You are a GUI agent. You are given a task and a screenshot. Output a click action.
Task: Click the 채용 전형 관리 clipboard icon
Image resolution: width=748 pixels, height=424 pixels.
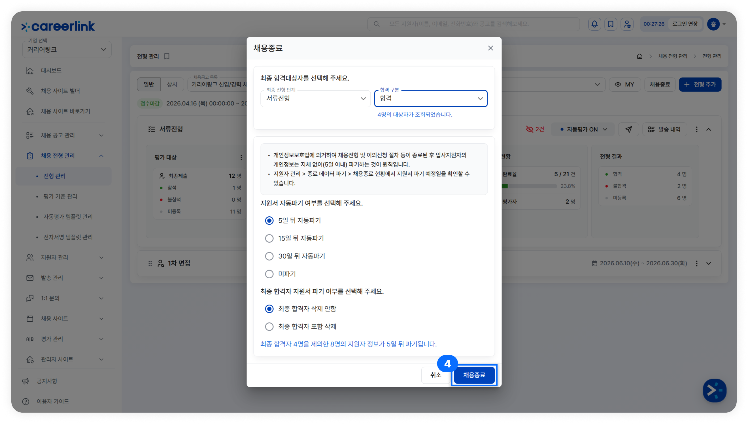[x=30, y=156]
